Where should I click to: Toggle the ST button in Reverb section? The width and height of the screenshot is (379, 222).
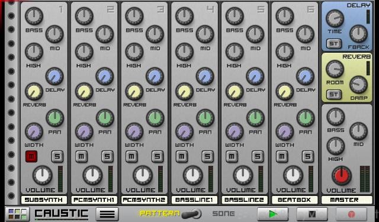(x=334, y=95)
